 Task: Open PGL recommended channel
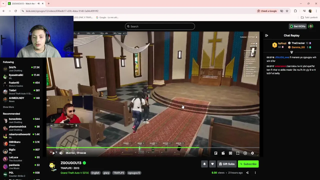21,174
